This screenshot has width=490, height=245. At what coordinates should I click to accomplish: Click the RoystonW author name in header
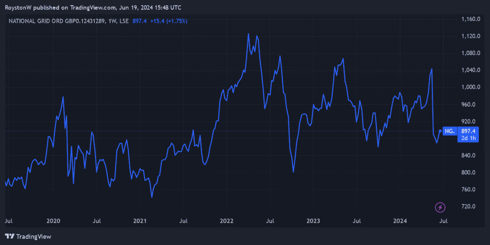[x=18, y=7]
